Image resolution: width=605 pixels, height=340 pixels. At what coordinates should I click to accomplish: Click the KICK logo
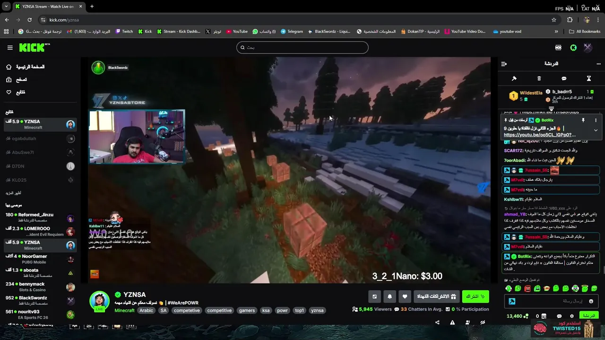35,47
